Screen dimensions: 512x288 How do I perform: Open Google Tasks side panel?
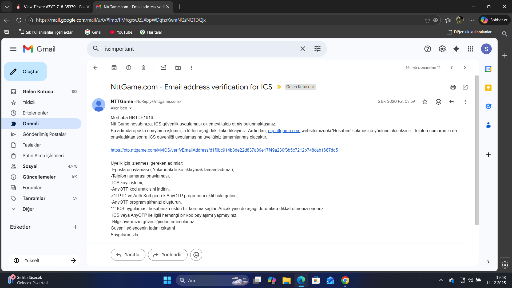coord(488,106)
